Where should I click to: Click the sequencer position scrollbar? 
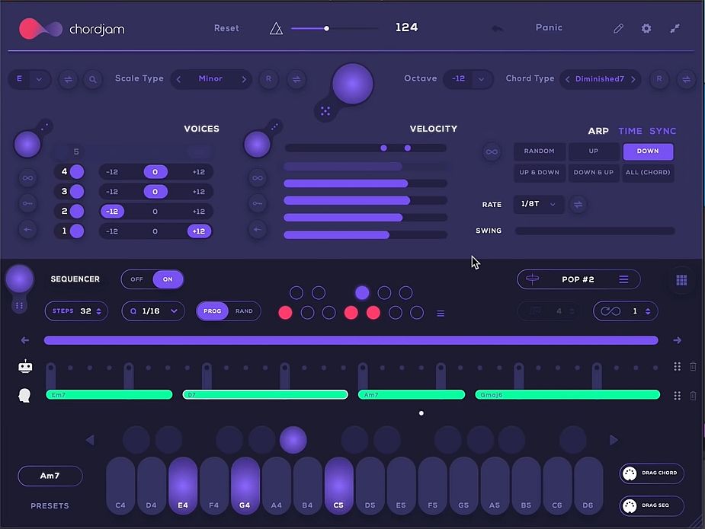[351, 340]
